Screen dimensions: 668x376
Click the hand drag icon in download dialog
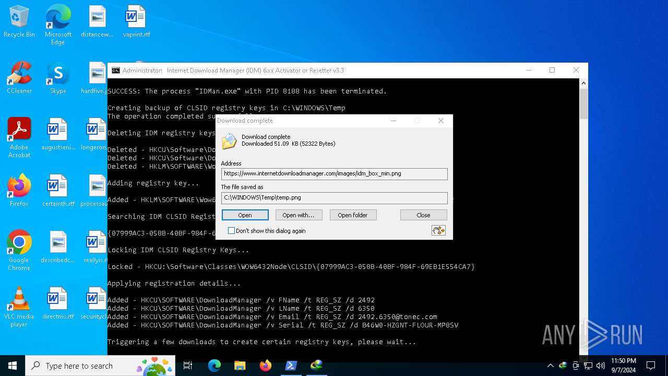click(438, 230)
